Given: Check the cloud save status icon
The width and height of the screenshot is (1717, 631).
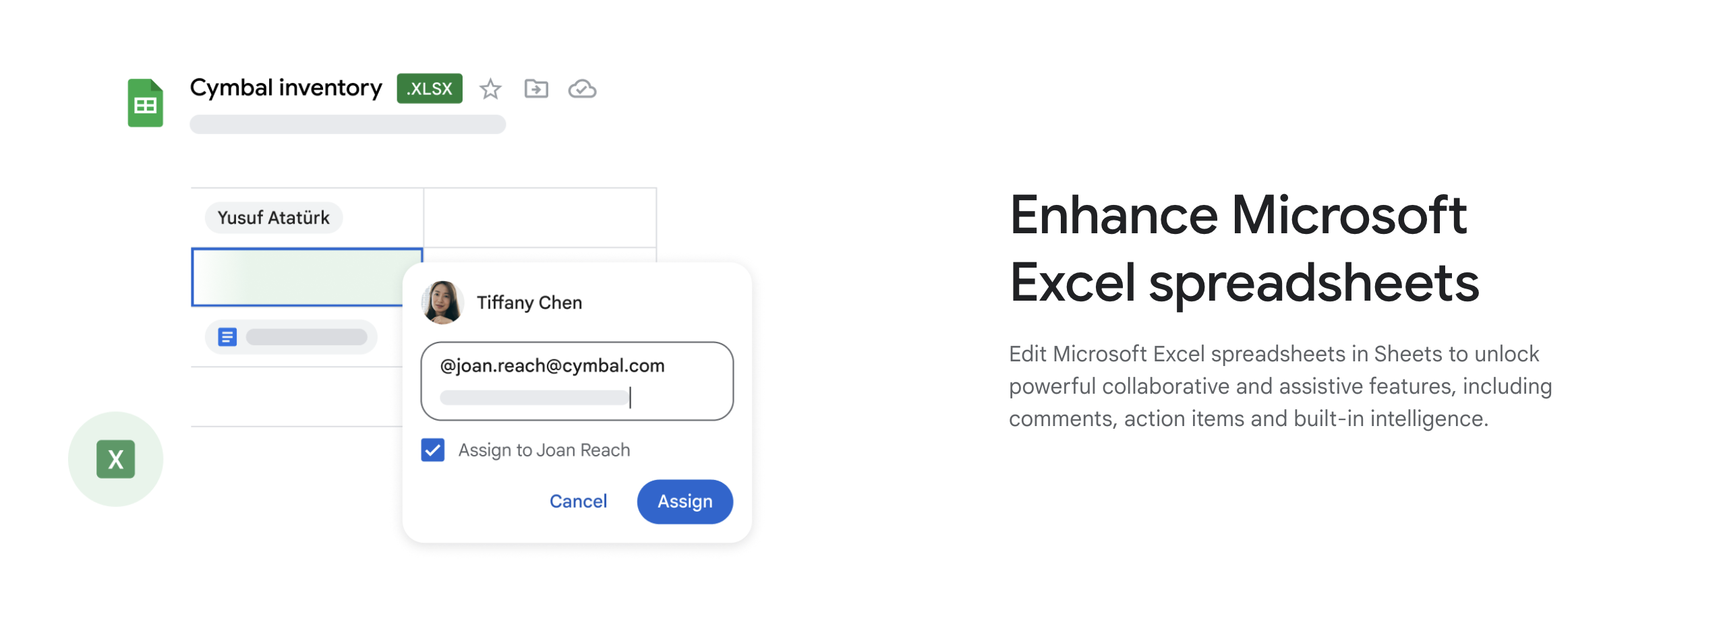Looking at the screenshot, I should click(x=582, y=89).
